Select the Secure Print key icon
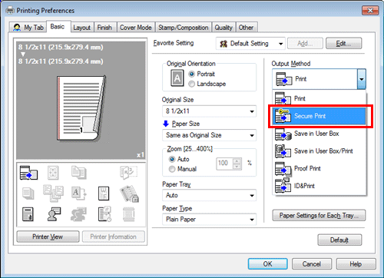This screenshot has height=278, width=384. coord(283,116)
